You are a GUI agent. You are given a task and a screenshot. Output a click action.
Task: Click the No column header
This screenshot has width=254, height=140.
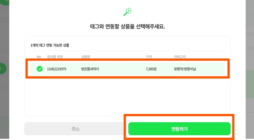click(x=39, y=57)
